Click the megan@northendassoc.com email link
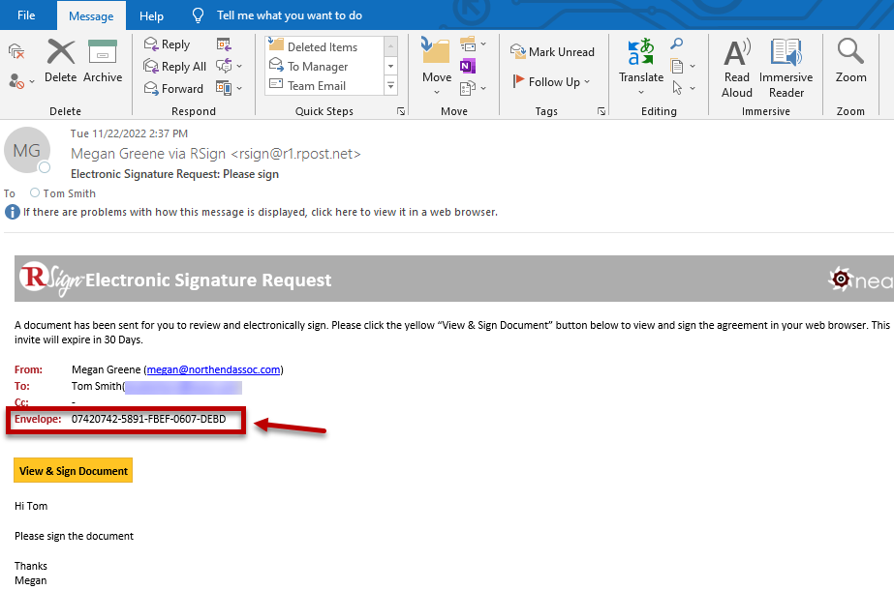The image size is (894, 590). [x=213, y=369]
